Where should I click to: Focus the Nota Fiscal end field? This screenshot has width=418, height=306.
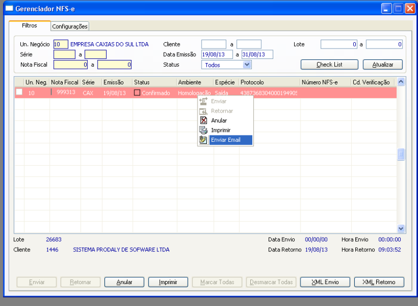click(x=114, y=65)
